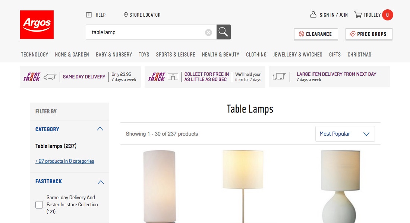Click inside the table lamp search box

tap(145, 32)
